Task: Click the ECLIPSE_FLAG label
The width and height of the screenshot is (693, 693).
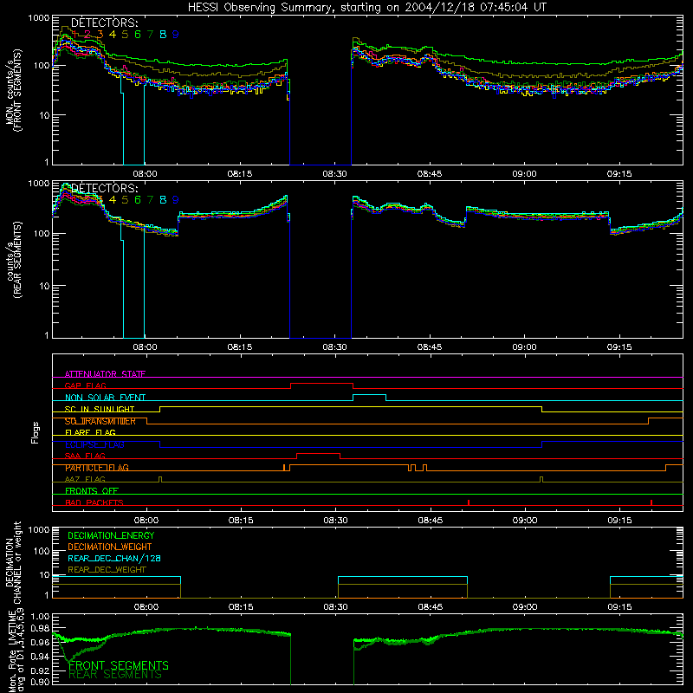Action: point(94,444)
